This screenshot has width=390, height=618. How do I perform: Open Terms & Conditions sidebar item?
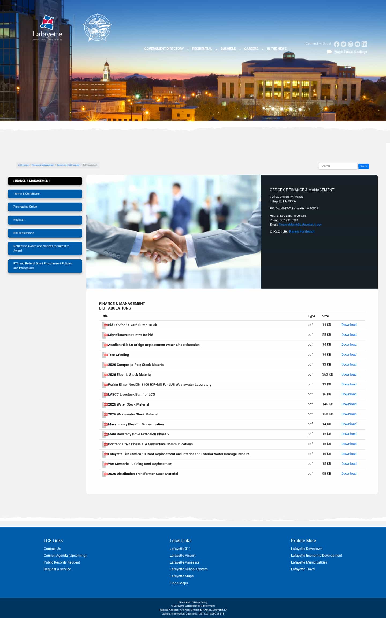coord(45,194)
